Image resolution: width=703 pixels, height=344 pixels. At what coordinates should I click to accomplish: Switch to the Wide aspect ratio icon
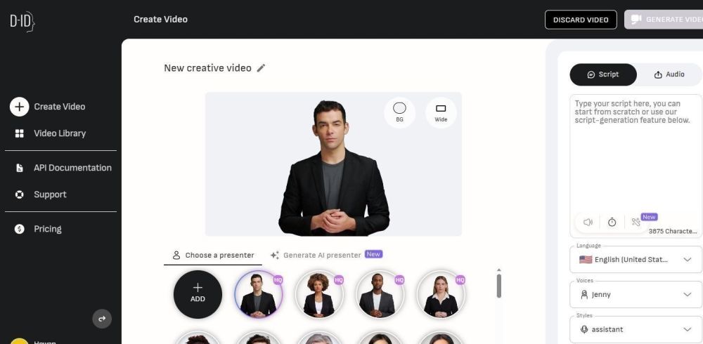[x=441, y=112]
